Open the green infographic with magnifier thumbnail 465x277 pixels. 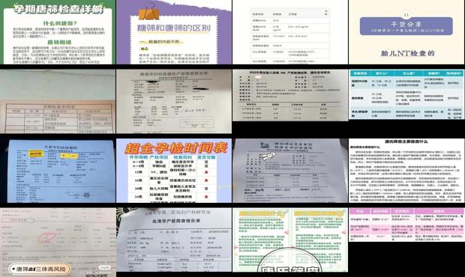pos(290,240)
